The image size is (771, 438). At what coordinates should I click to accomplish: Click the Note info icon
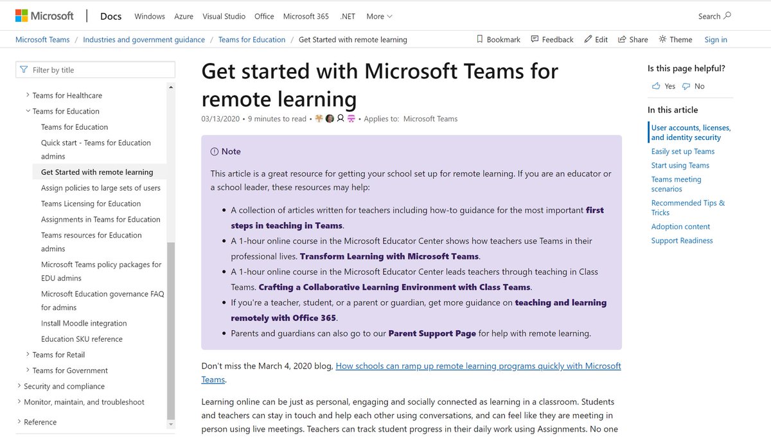[x=214, y=152]
